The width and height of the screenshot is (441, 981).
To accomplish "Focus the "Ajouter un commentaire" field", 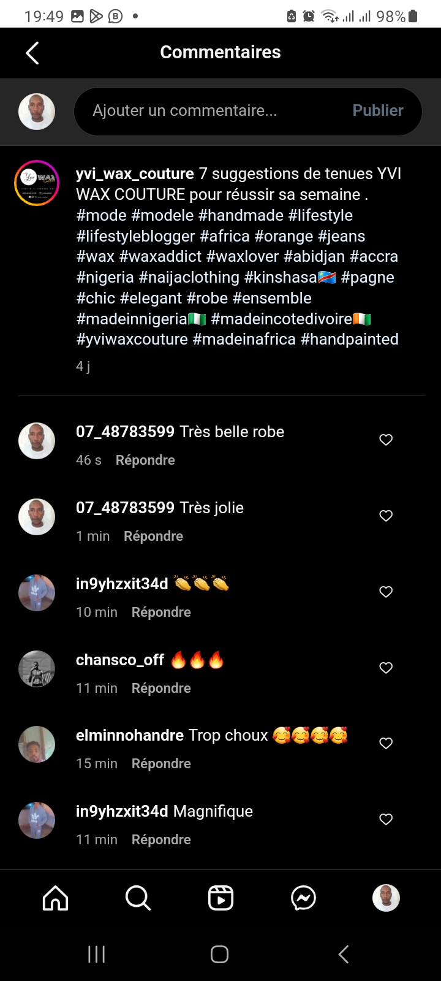I will [x=208, y=111].
